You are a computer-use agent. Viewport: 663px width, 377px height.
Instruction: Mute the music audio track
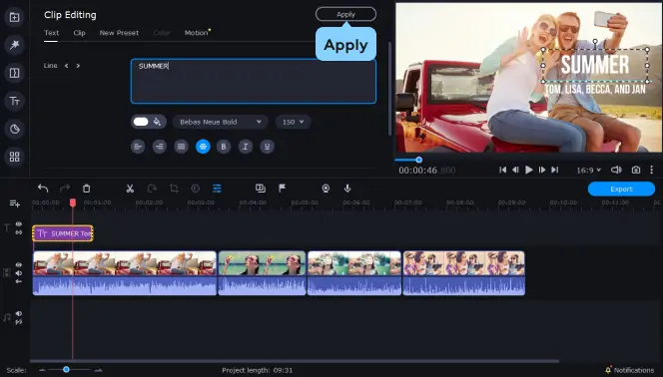(19, 314)
